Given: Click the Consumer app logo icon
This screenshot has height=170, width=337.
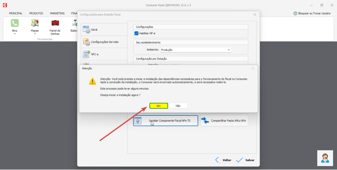Looking at the screenshot, I should coord(5,5).
